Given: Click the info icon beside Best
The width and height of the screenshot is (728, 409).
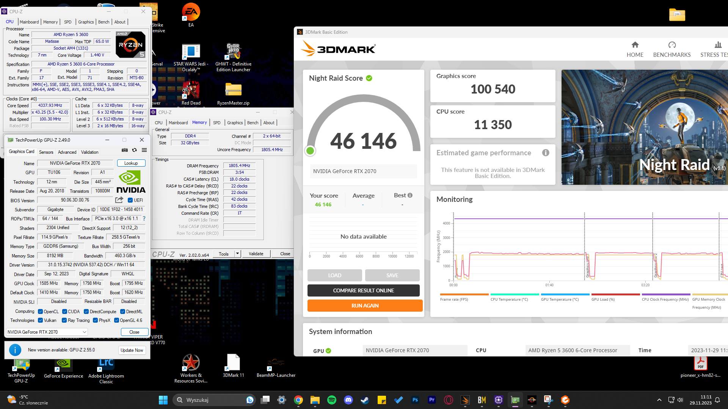Looking at the screenshot, I should (x=410, y=195).
